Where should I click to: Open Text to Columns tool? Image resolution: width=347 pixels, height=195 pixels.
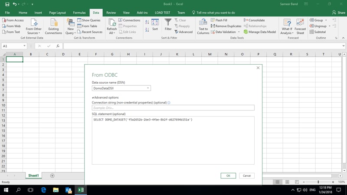(x=203, y=26)
